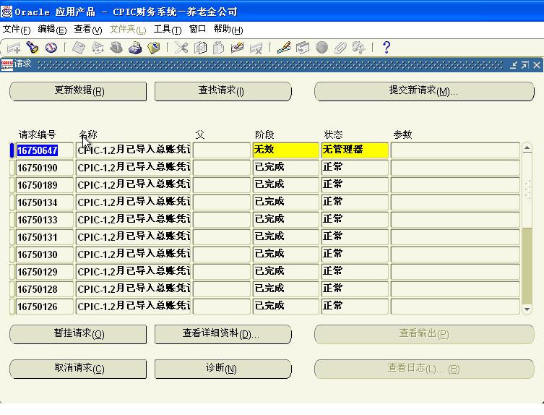
Task: Open the 帮助(H) menu
Action: tap(228, 30)
